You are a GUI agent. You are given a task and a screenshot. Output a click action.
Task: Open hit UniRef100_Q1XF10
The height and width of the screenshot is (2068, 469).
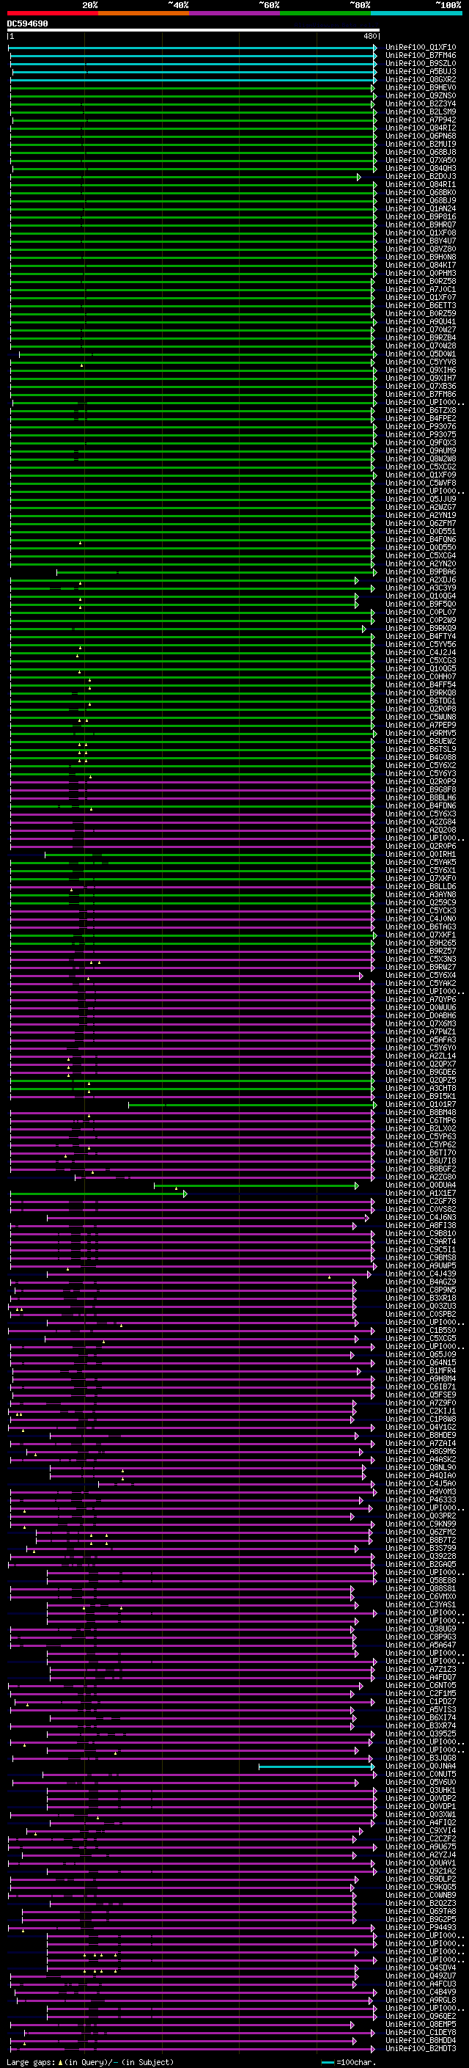tap(420, 48)
